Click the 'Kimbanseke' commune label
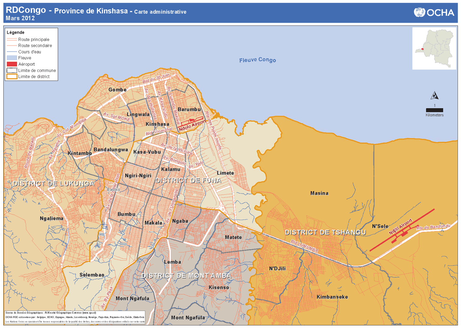 pyautogui.click(x=332, y=297)
